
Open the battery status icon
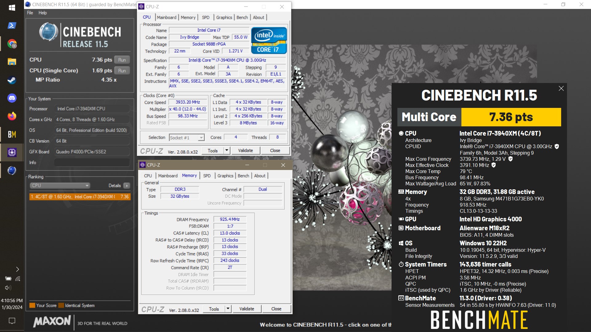(8, 279)
